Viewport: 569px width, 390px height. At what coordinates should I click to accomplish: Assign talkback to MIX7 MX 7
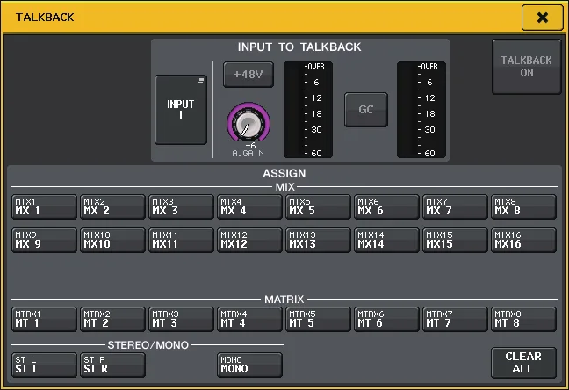(x=455, y=206)
